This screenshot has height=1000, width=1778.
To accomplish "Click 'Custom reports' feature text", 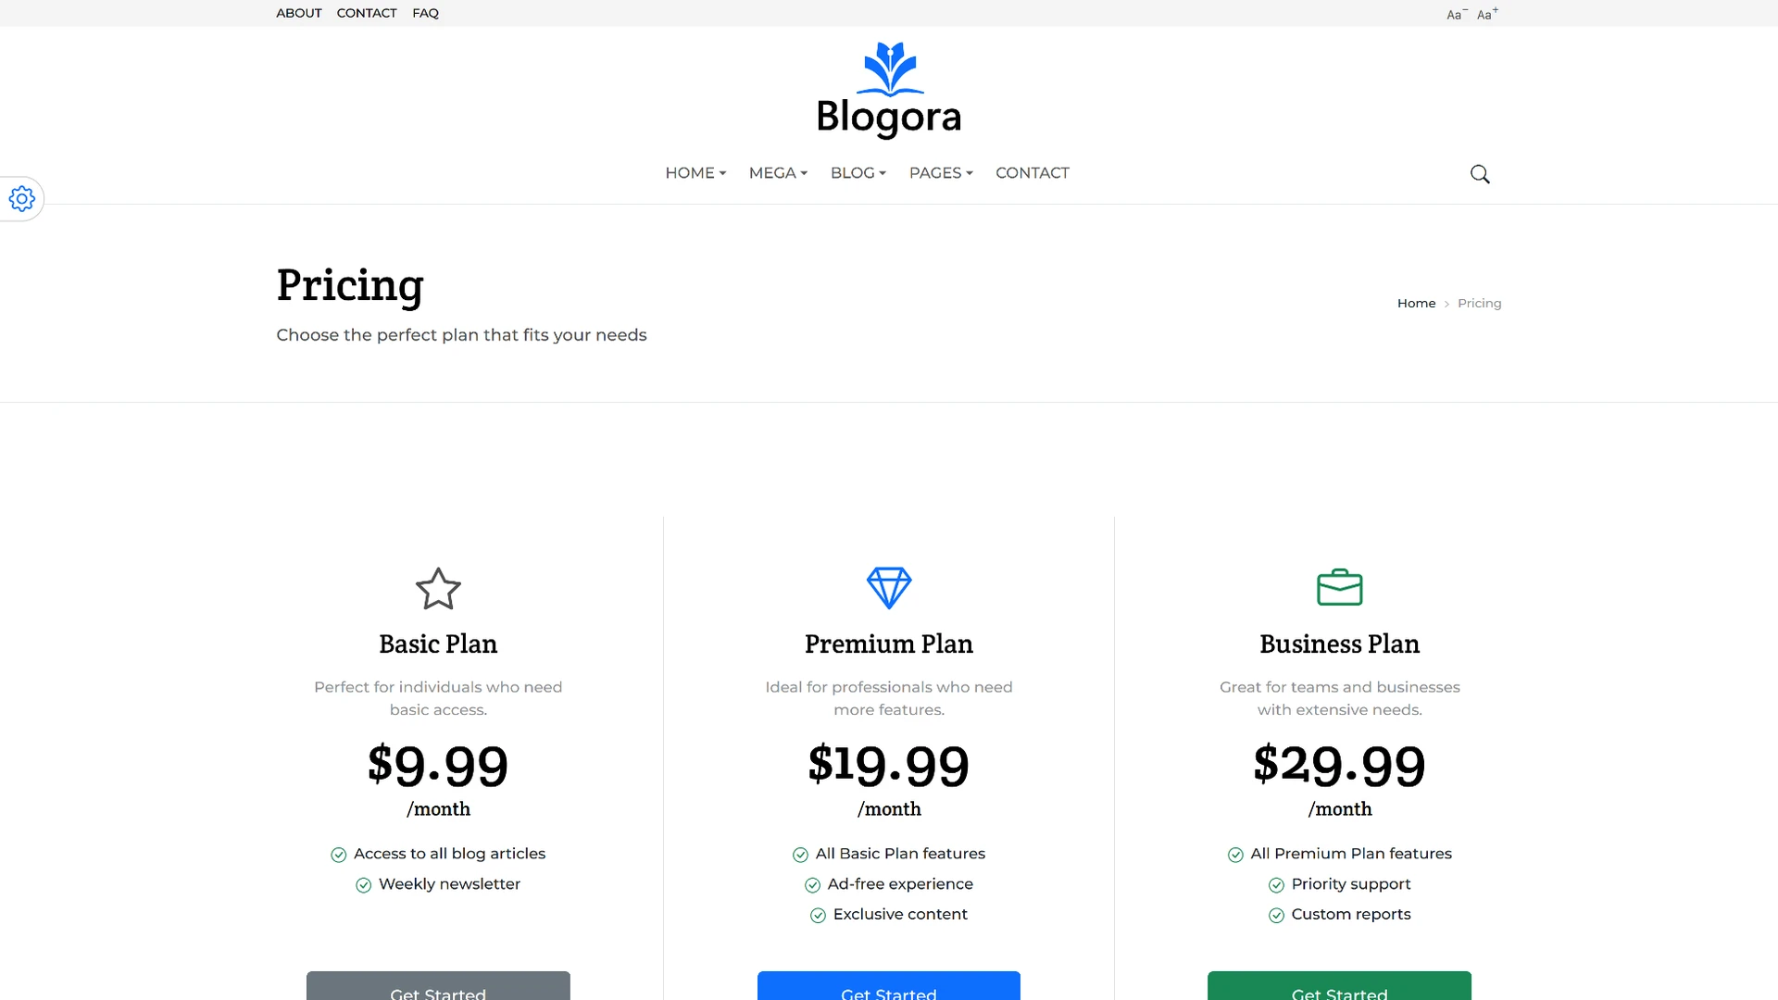I will pyautogui.click(x=1351, y=915).
